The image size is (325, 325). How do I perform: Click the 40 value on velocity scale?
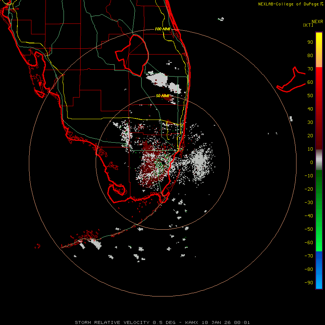tap(310, 109)
